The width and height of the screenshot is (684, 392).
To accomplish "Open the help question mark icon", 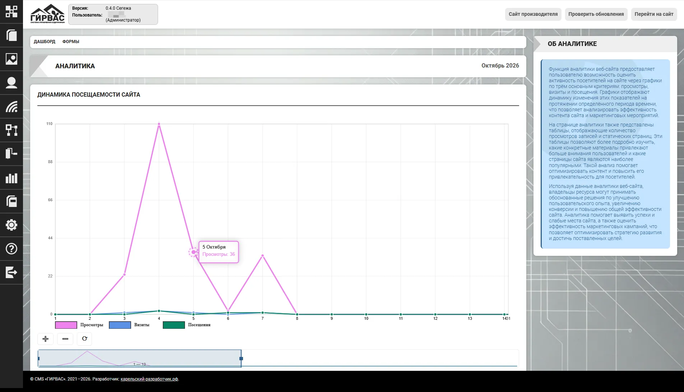I will click(11, 249).
